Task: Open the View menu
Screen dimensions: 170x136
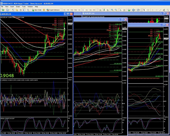Action: pyautogui.click(x=7, y=7)
